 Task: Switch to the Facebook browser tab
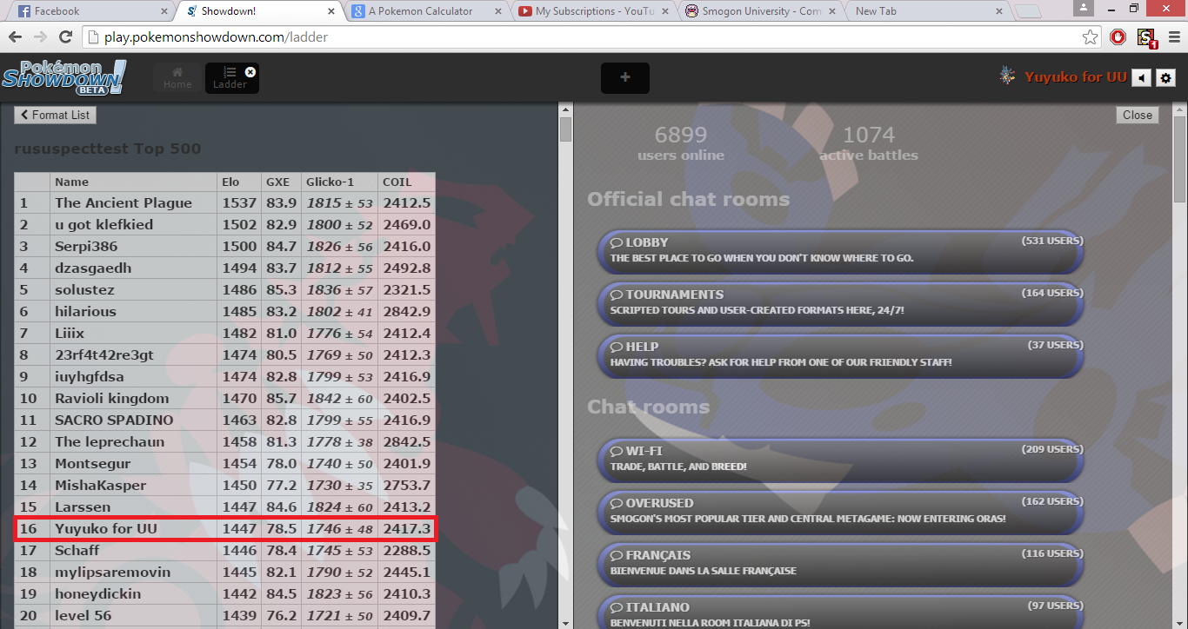coord(87,11)
